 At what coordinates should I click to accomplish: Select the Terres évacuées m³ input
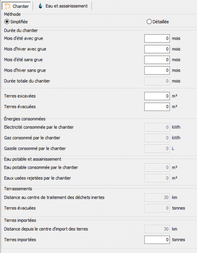[x=157, y=107]
